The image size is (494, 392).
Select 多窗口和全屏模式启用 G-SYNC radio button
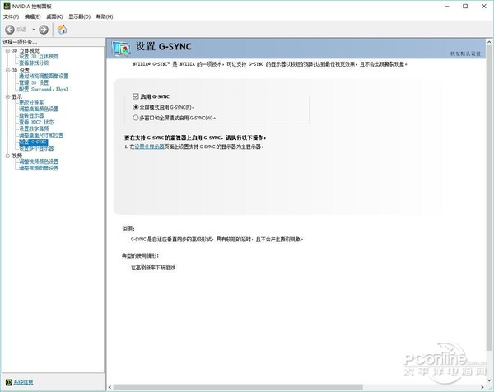click(136, 118)
